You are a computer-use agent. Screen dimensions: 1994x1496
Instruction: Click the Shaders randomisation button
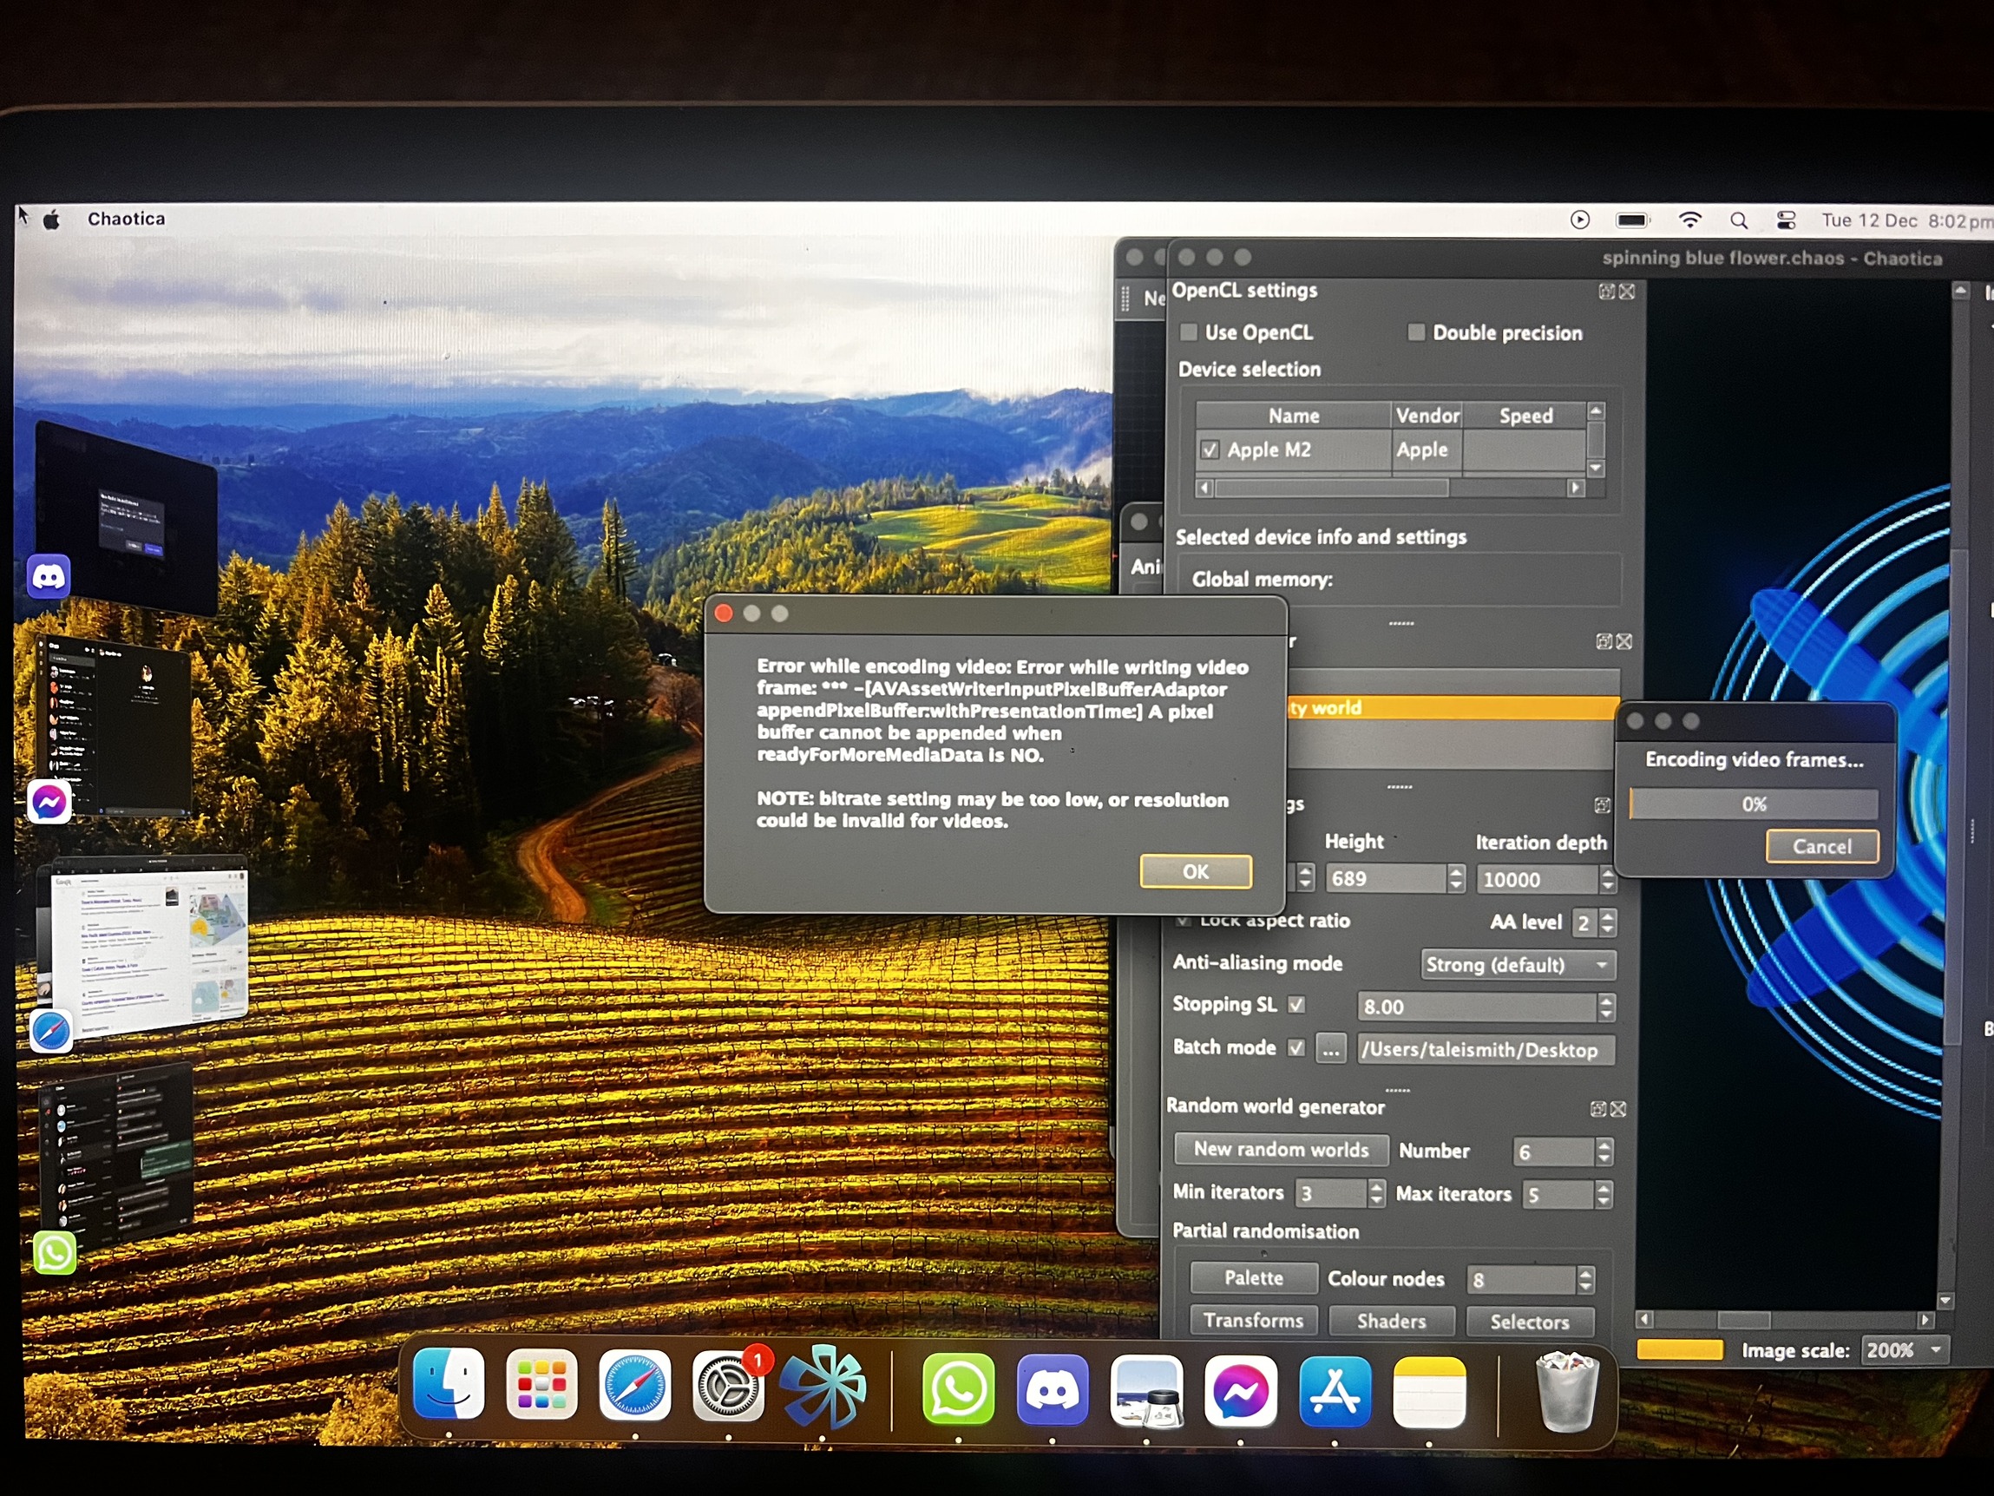click(x=1391, y=1321)
